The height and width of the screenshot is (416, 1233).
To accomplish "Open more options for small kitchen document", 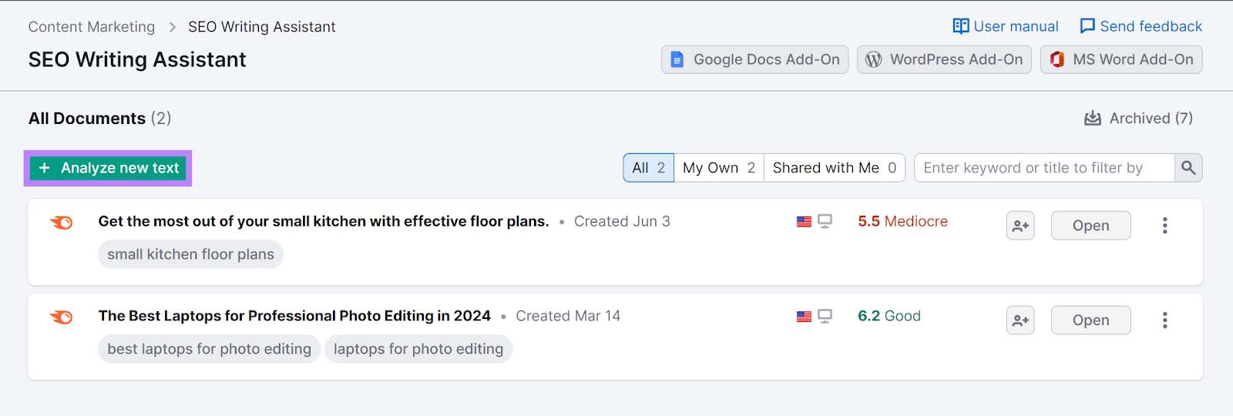I will coord(1164,226).
